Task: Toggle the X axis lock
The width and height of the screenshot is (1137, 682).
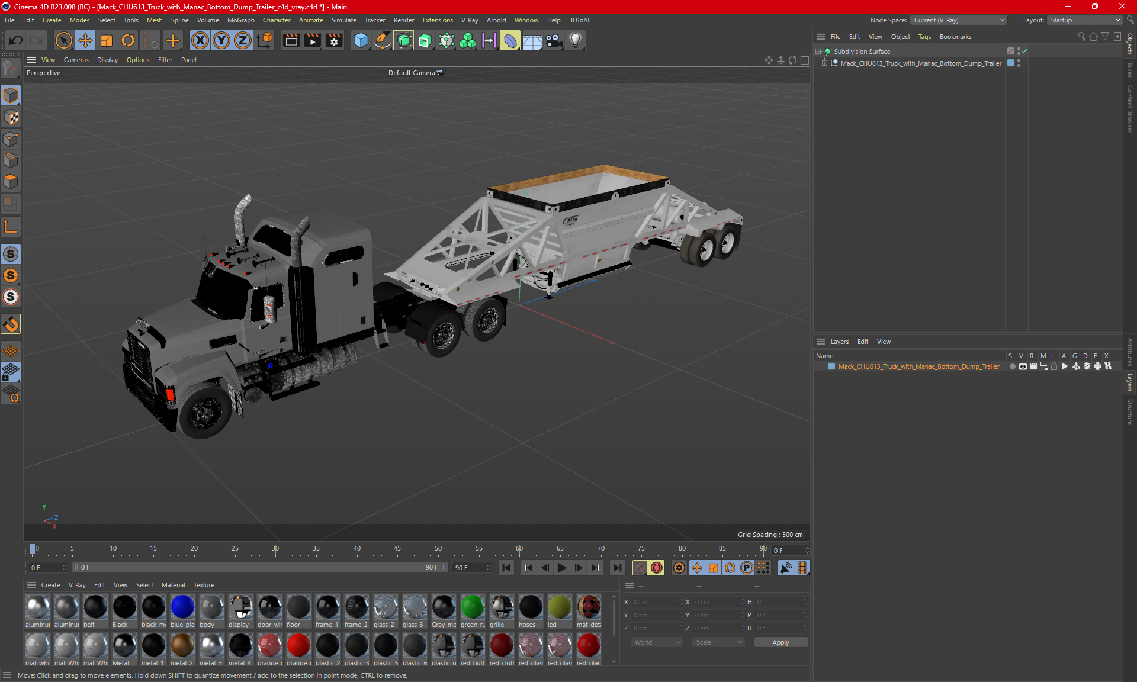Action: click(x=200, y=40)
